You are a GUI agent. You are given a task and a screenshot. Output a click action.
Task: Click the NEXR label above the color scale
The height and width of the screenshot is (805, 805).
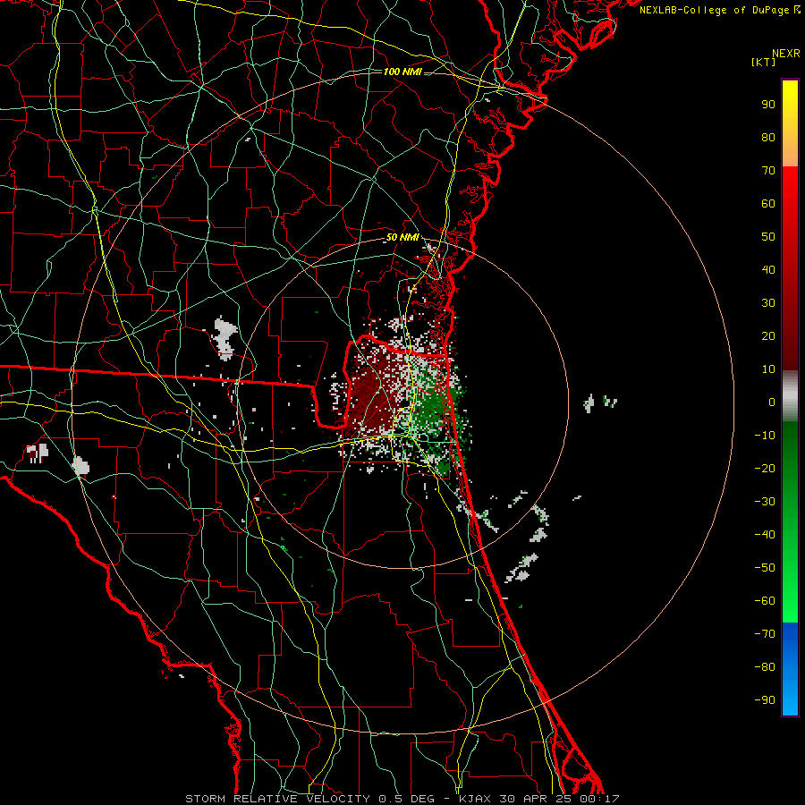point(785,54)
